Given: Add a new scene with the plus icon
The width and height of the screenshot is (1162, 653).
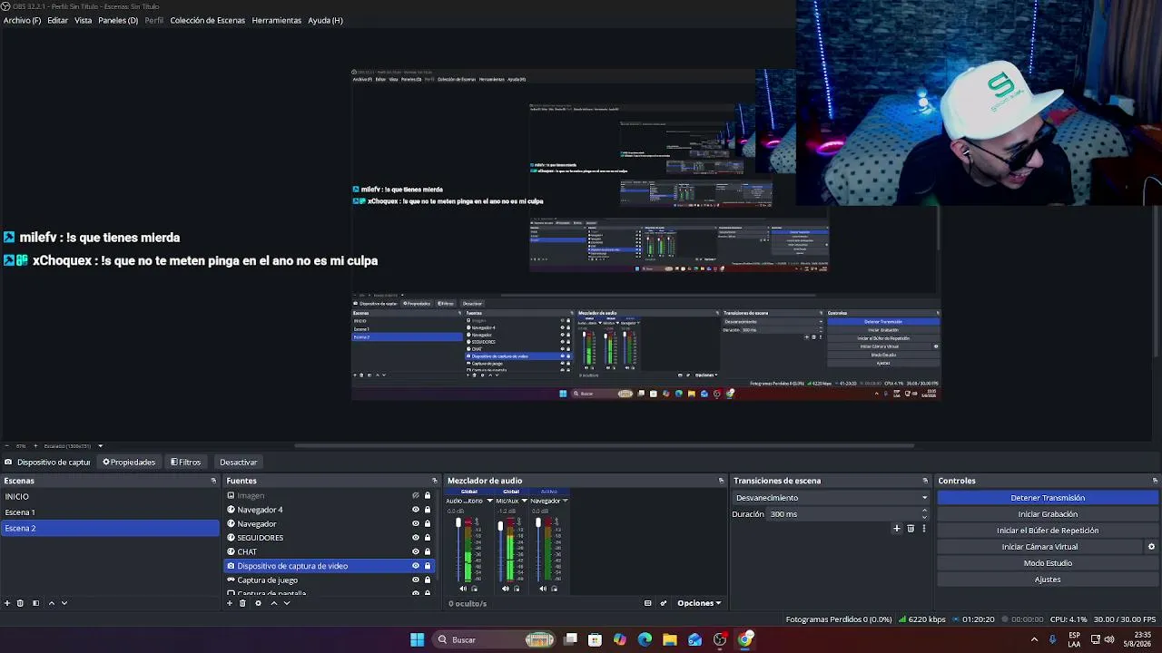Looking at the screenshot, I should tap(7, 603).
